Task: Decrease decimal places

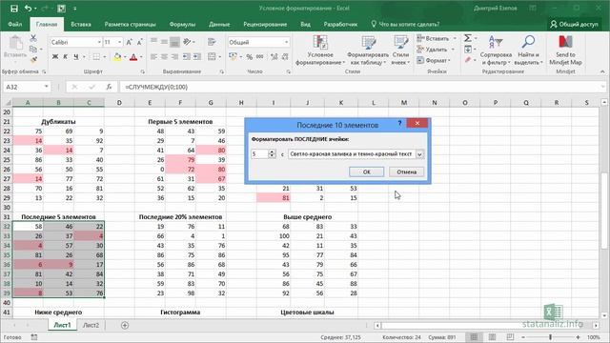Action: [x=285, y=57]
